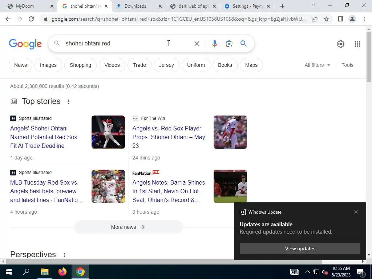Open the Google apps grid
Image resolution: width=372 pixels, height=279 pixels.
pos(357,44)
